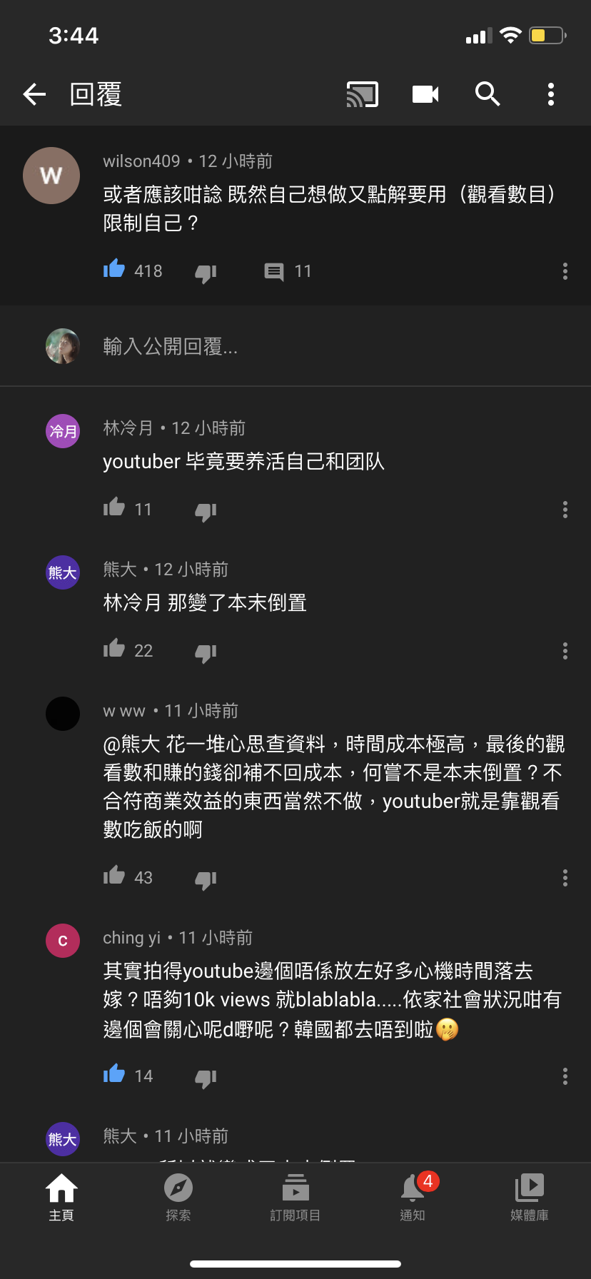Tap the replies icon showing 11
Screen dimensions: 591x1279
coord(274,272)
